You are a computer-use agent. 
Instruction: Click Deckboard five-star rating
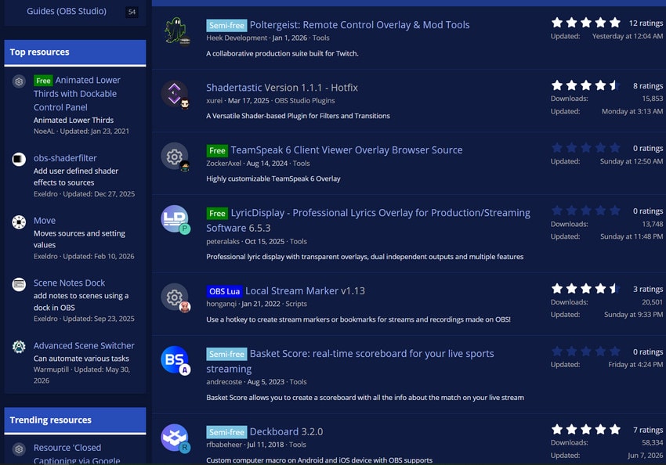[x=586, y=430]
